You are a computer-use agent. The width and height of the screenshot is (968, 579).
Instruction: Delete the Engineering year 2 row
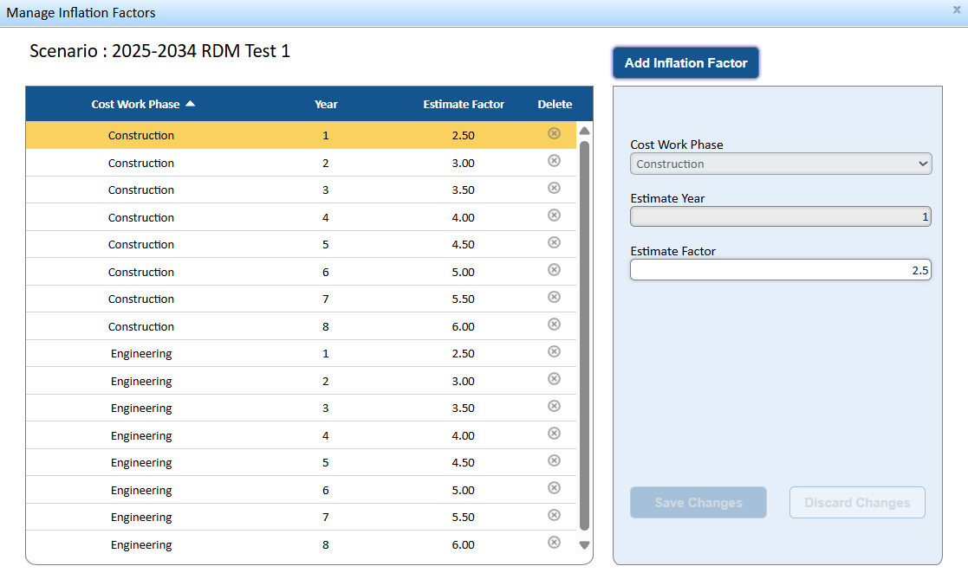pos(554,378)
